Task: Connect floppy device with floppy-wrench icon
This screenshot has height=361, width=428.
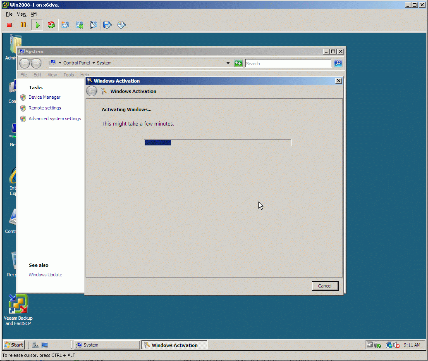Action: tap(107, 25)
